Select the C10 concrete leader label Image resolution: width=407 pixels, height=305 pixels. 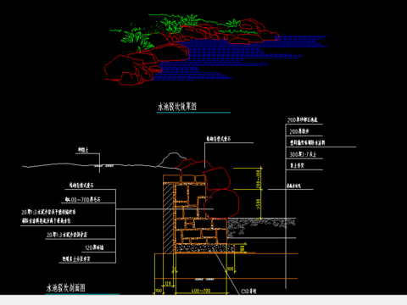coord(248,291)
